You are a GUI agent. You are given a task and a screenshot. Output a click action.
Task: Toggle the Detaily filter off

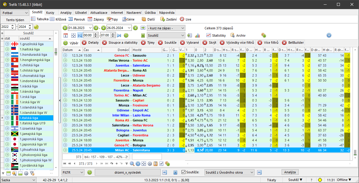click(91, 43)
